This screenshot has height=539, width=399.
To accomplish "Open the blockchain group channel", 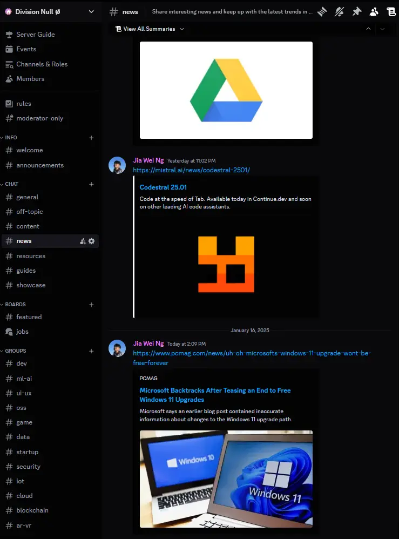I will click(50, 510).
